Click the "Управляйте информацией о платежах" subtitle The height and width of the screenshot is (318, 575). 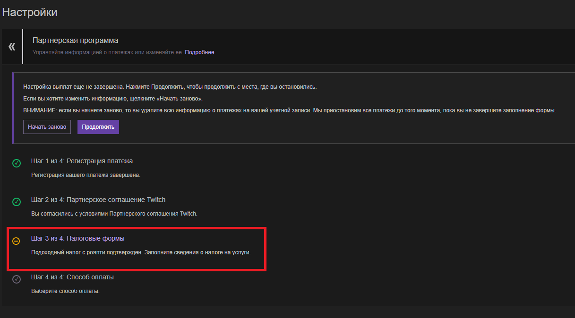[x=107, y=52]
